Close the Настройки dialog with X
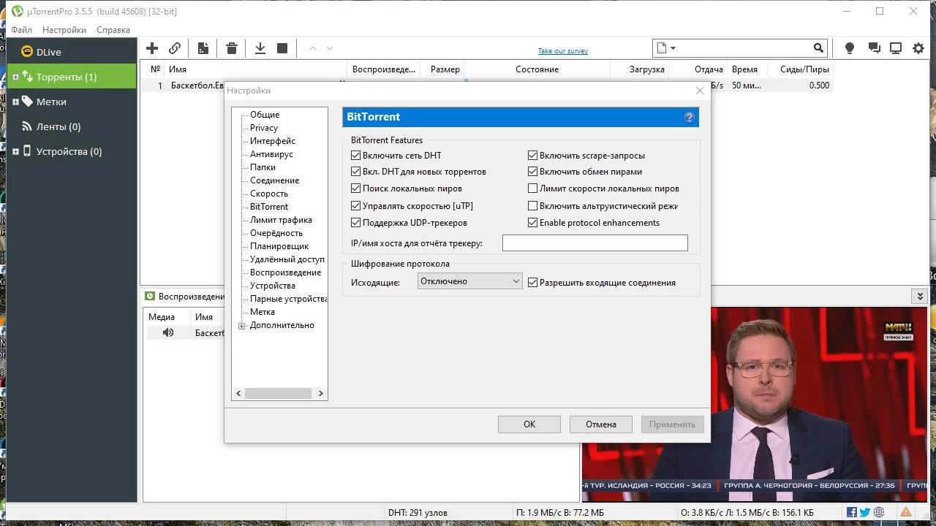Viewport: 936px width, 526px height. coord(700,91)
